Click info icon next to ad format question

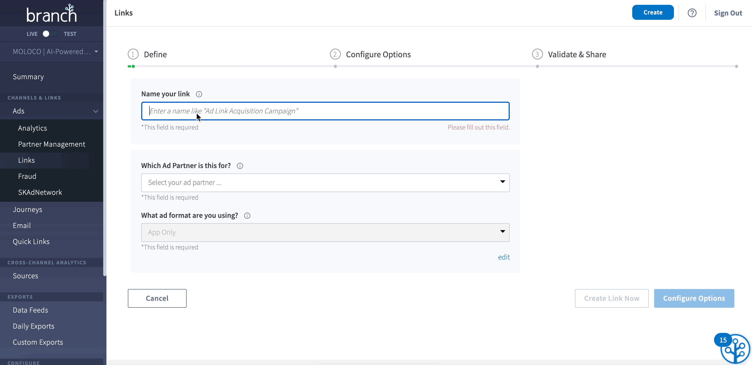[x=247, y=215]
